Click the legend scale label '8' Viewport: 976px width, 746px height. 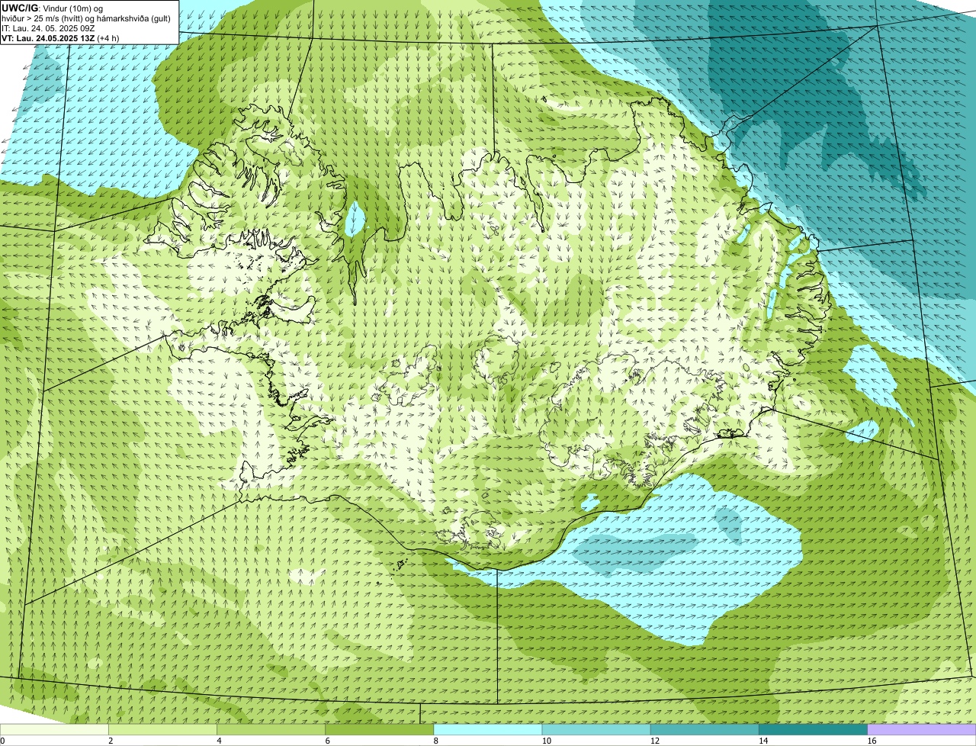[436, 741]
